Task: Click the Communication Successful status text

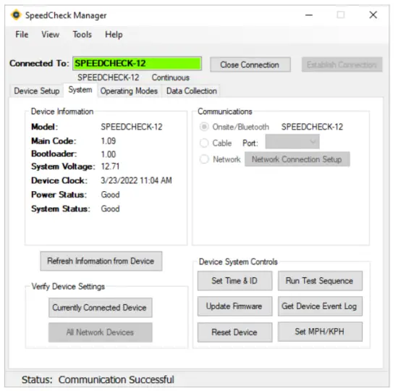Action: [117, 379]
